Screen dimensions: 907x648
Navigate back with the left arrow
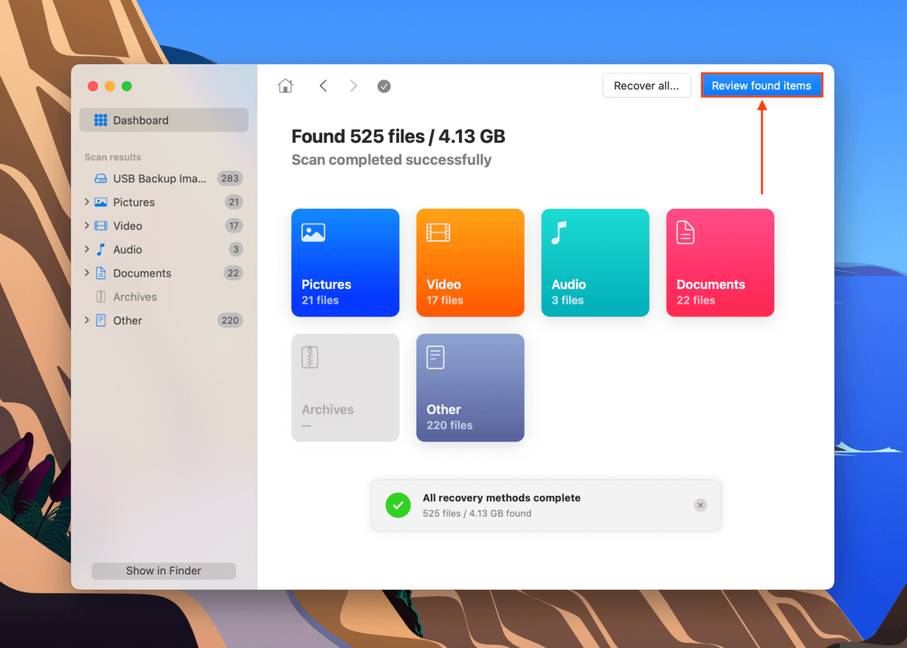pos(323,86)
